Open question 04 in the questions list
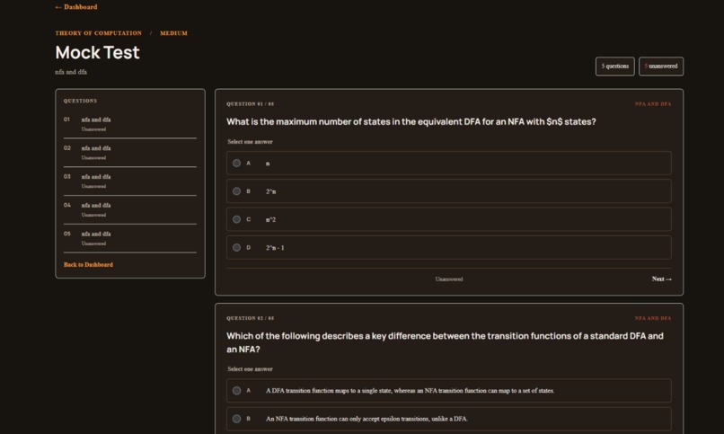724x434 pixels. coord(129,209)
